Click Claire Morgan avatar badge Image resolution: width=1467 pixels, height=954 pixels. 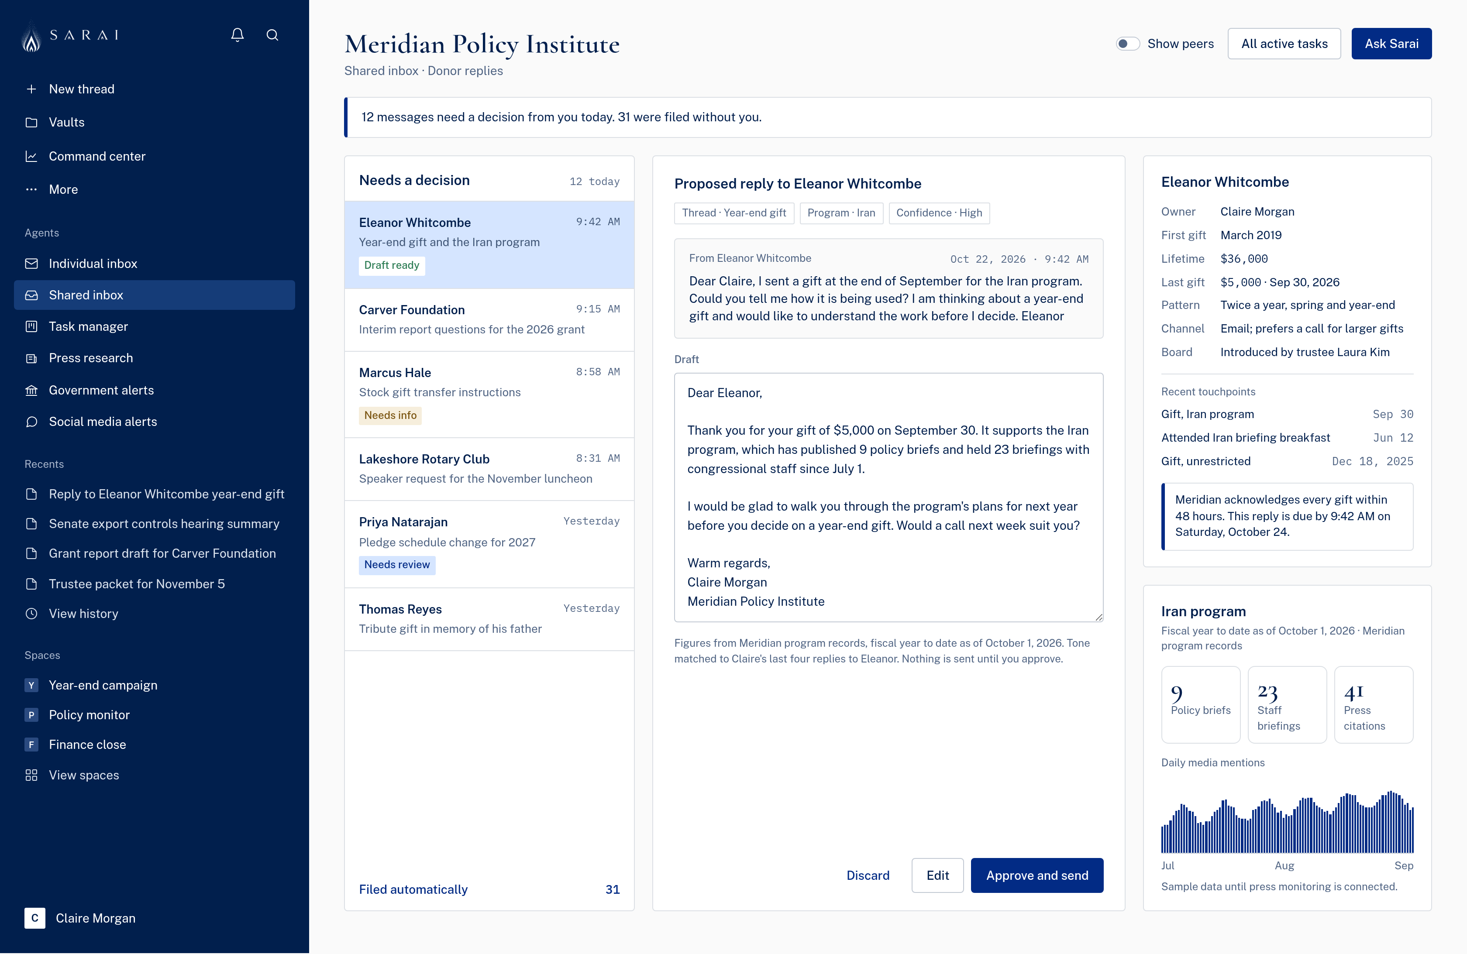[x=34, y=918]
